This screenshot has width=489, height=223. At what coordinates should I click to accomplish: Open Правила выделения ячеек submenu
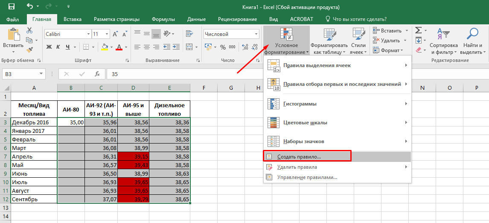point(338,66)
